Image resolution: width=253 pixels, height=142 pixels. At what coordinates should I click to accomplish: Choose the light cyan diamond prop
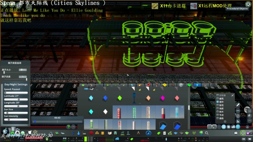(x=91, y=98)
